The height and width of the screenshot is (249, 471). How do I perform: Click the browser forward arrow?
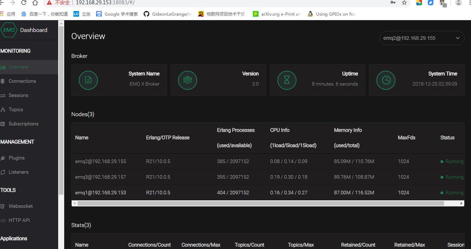point(12,2)
